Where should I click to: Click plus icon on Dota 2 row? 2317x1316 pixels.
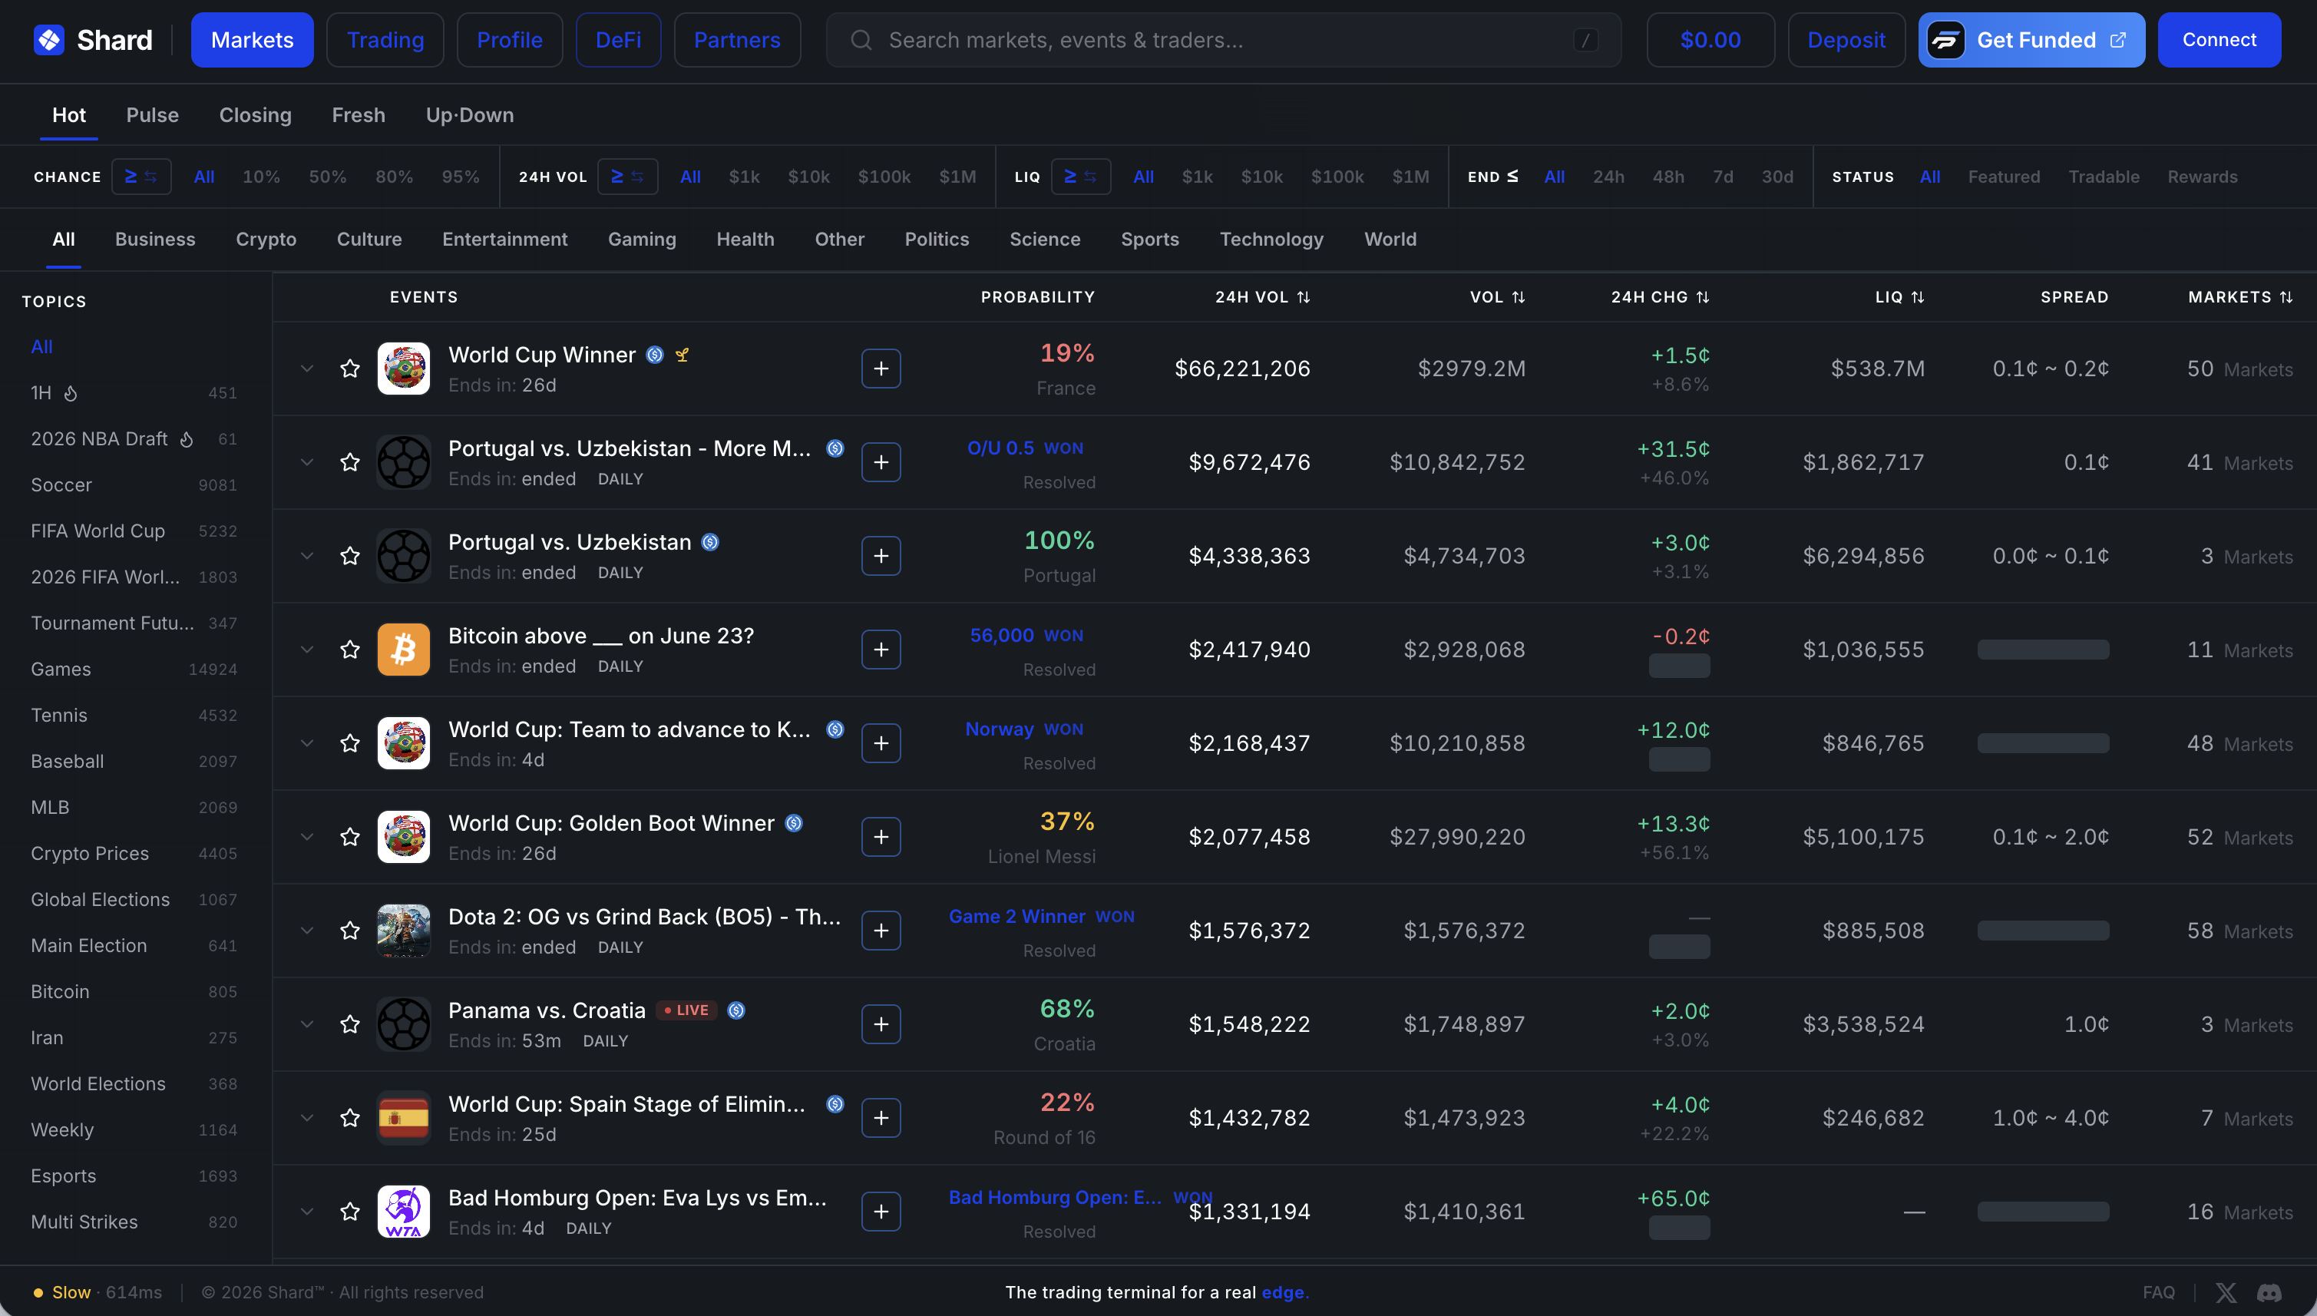pos(881,930)
